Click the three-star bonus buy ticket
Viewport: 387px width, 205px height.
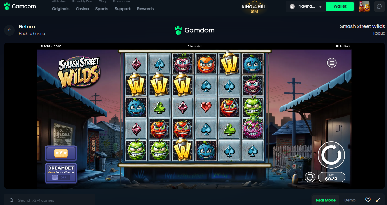pos(61,153)
